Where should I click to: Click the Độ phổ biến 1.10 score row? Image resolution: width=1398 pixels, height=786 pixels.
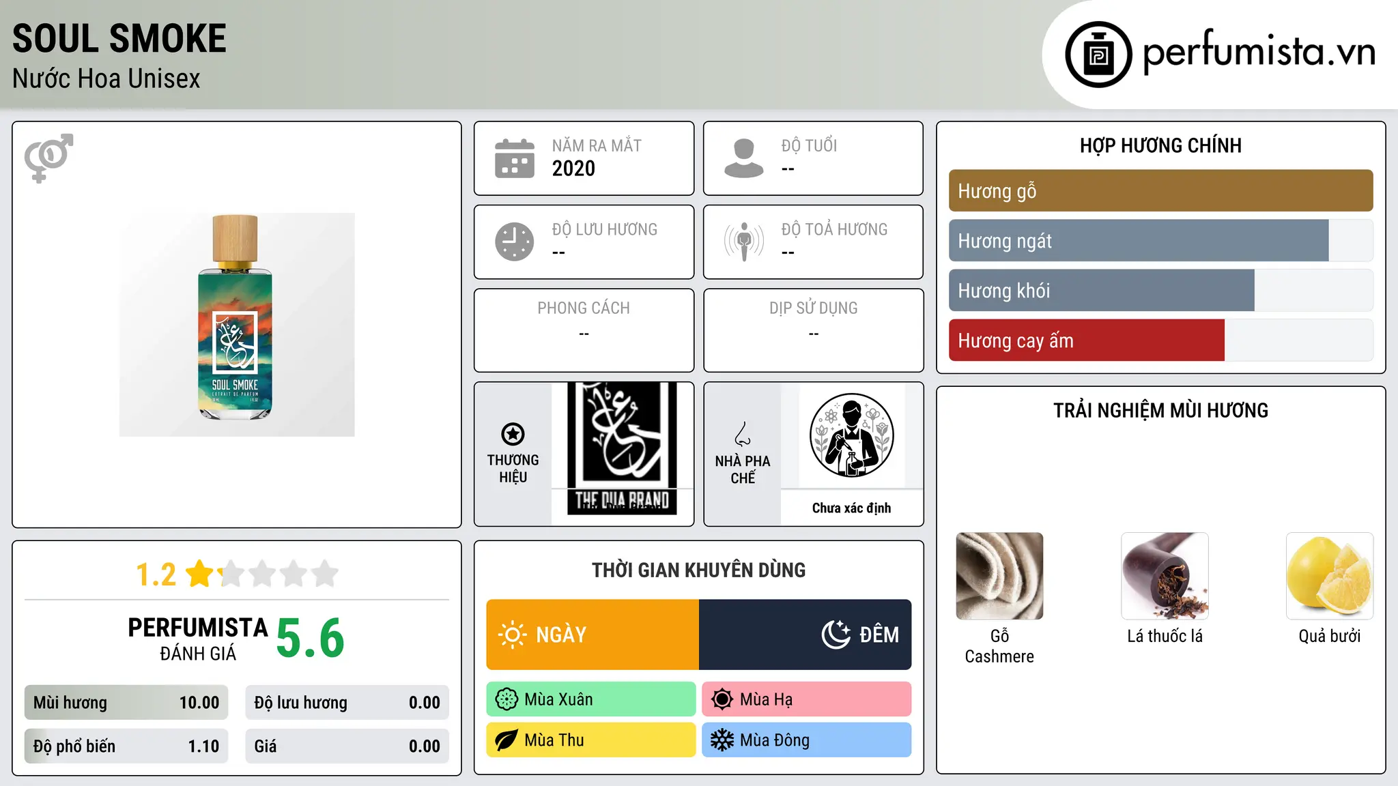pyautogui.click(x=126, y=746)
